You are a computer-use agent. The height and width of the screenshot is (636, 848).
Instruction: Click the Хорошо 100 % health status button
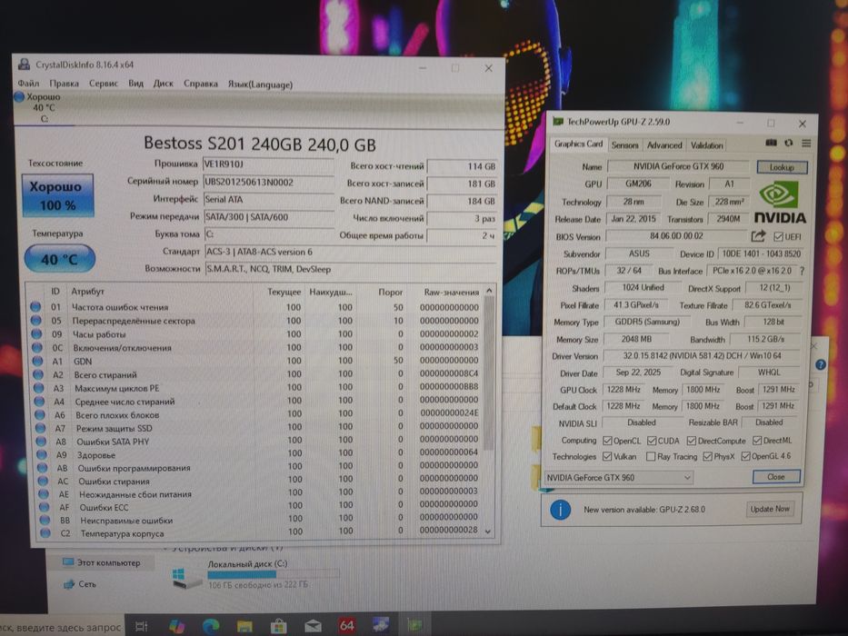pyautogui.click(x=57, y=195)
